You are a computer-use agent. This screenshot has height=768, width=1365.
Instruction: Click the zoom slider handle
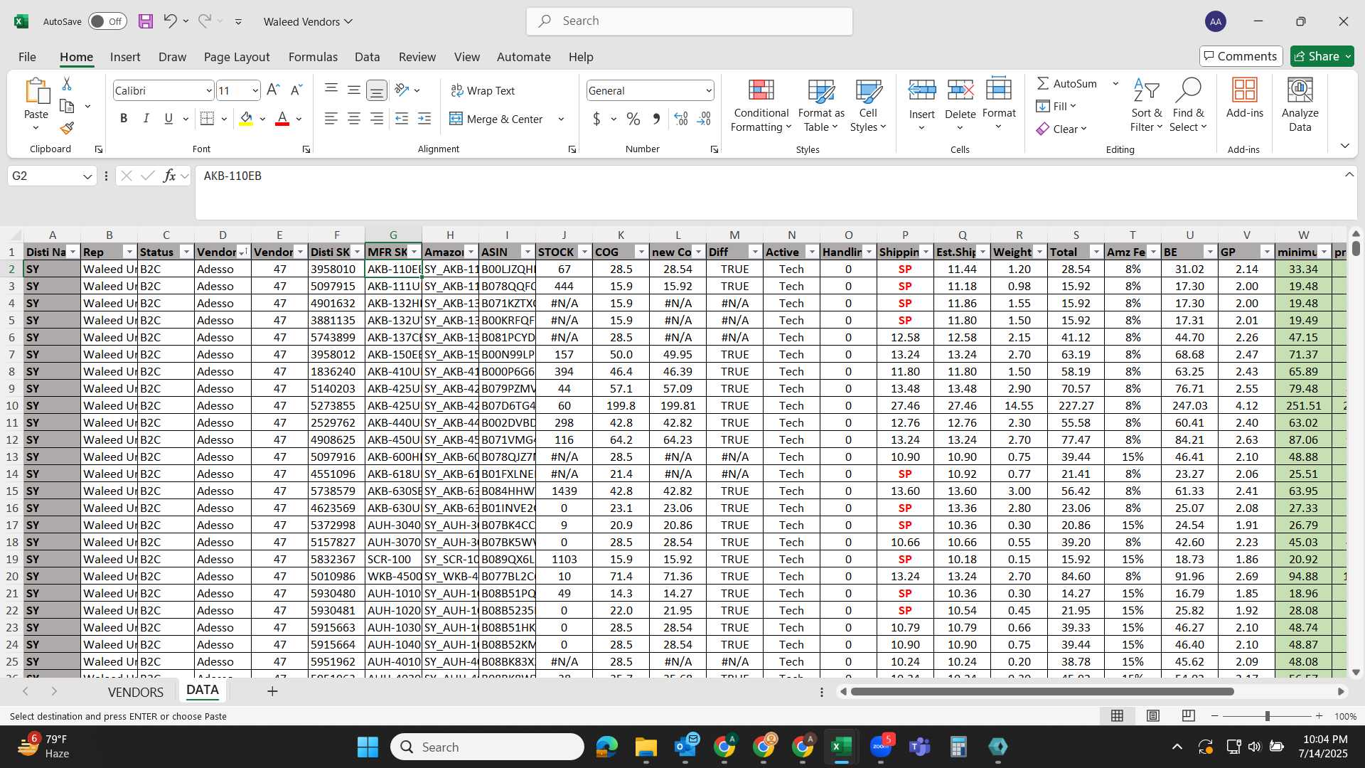[1268, 716]
